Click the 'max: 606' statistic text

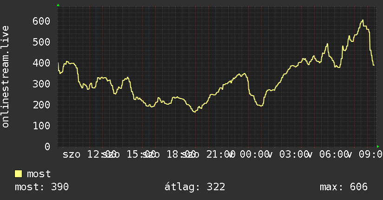[343, 187]
